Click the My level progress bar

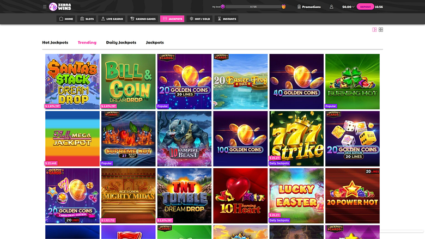coord(253,7)
